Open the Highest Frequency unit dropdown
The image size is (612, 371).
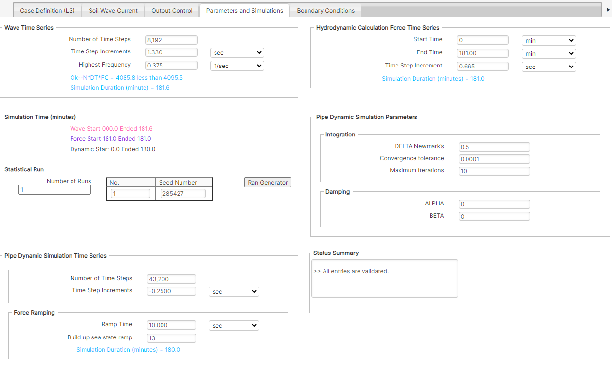pos(237,65)
